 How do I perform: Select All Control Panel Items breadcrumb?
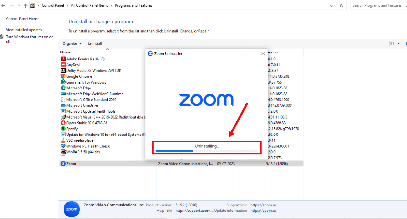tap(89, 5)
